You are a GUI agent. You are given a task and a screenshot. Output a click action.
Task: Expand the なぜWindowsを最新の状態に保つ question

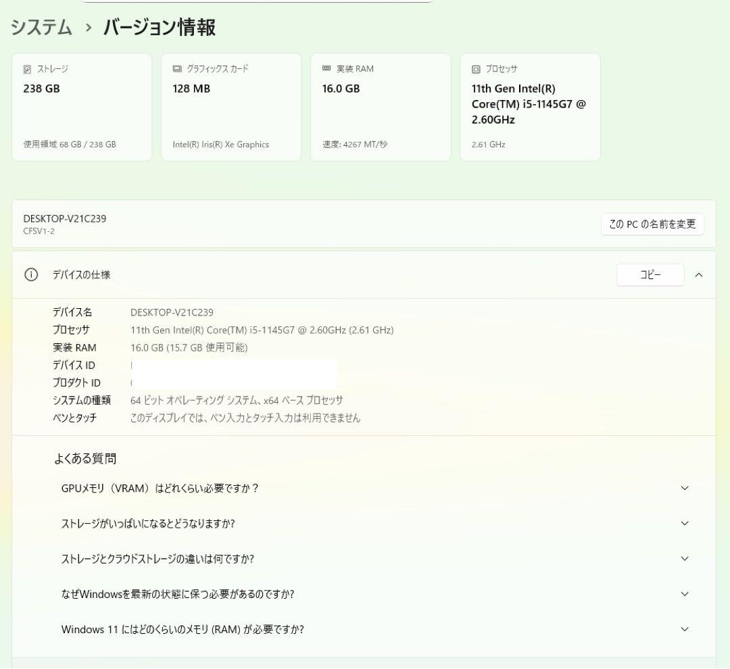click(685, 594)
